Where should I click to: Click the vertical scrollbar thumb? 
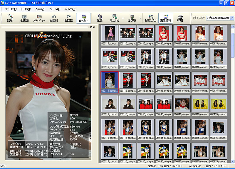(x=233, y=45)
